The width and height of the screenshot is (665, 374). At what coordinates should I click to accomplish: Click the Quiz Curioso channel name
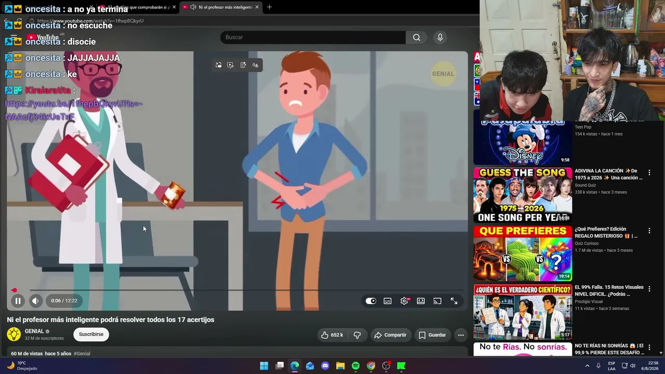[587, 244]
